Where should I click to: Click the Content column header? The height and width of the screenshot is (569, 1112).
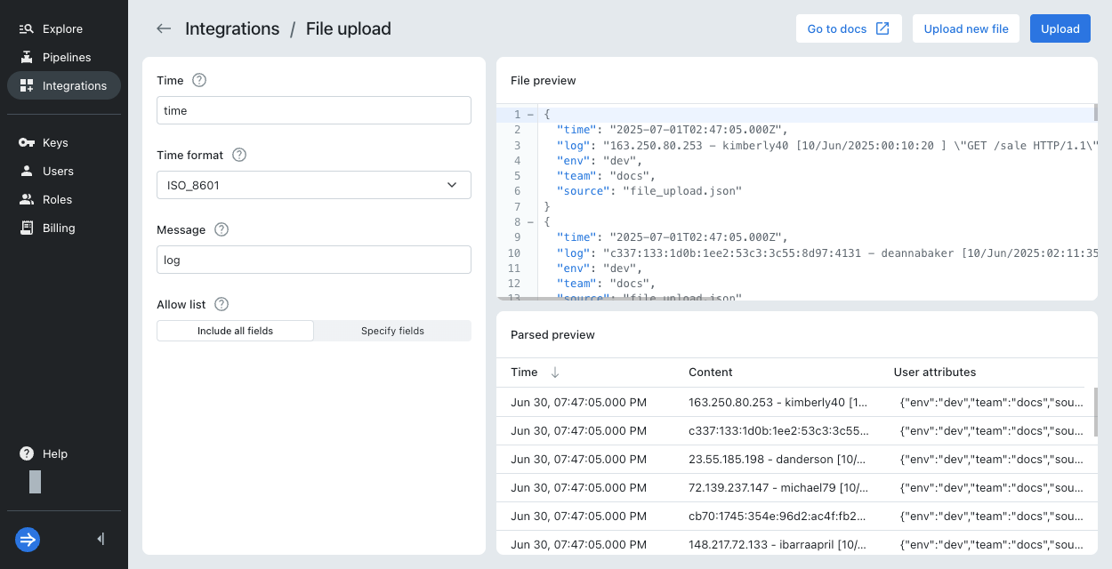tap(711, 373)
